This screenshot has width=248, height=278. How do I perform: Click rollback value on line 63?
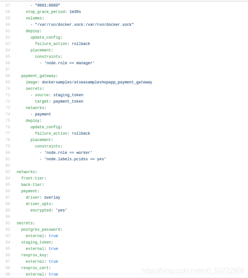81,44
